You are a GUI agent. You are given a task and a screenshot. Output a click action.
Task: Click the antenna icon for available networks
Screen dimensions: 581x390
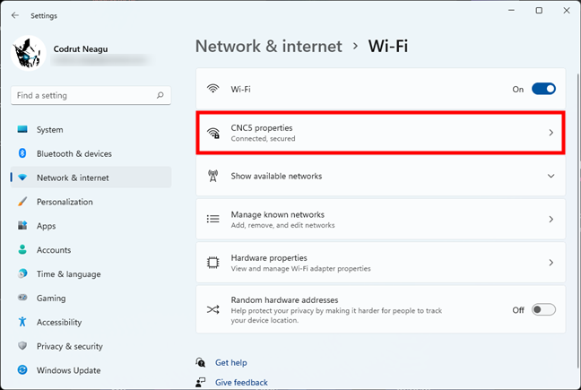pos(213,176)
